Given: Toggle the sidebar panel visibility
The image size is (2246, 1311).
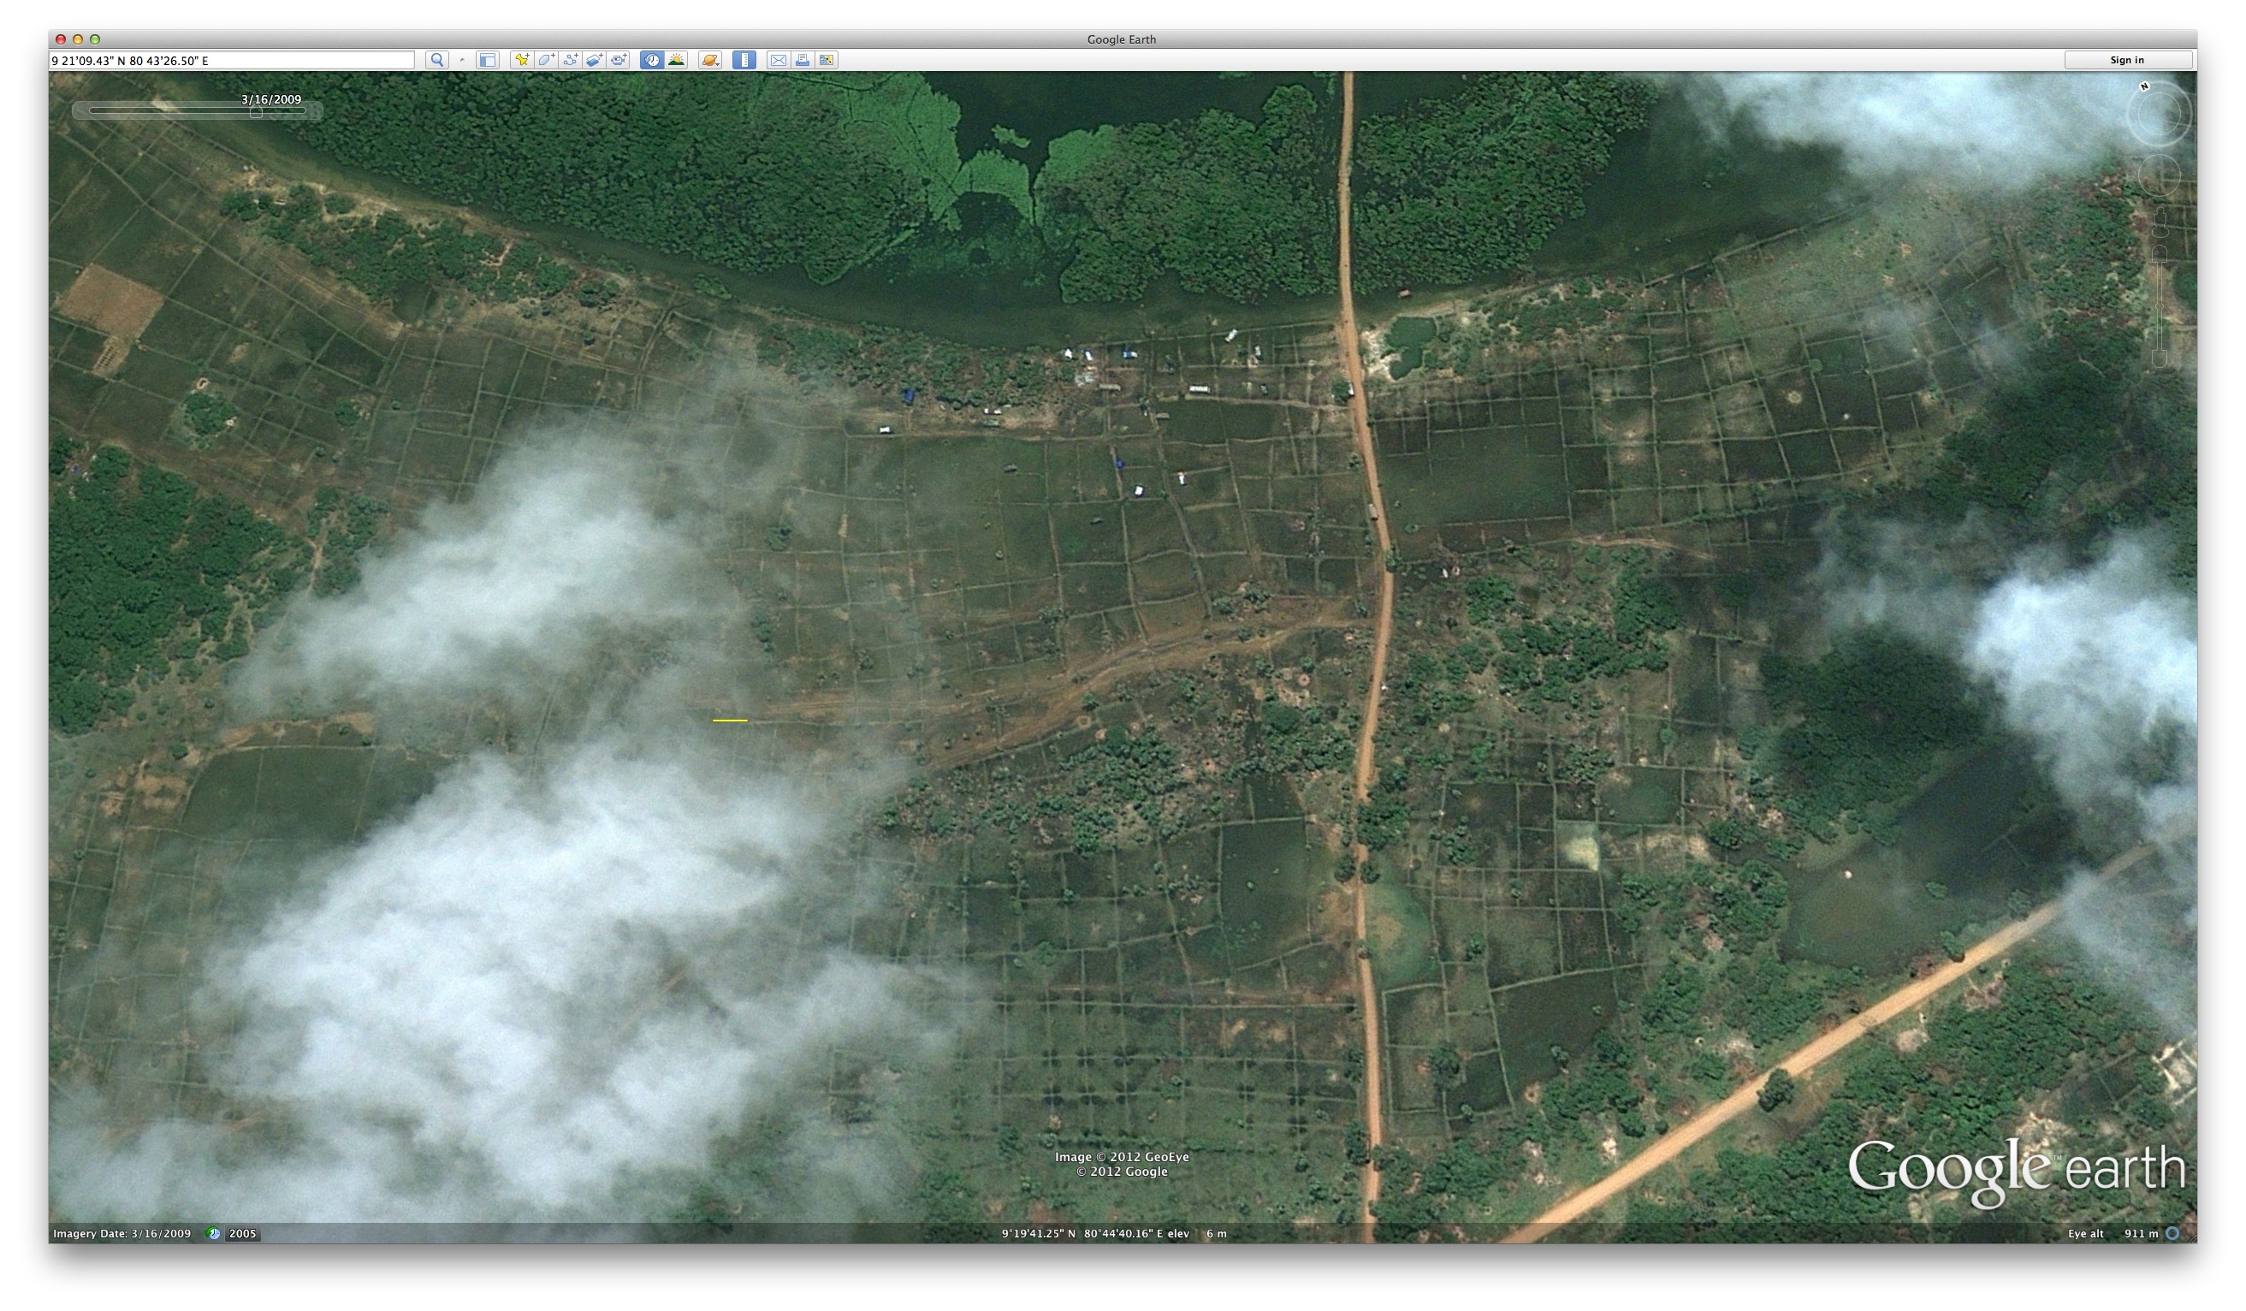Looking at the screenshot, I should tap(489, 60).
